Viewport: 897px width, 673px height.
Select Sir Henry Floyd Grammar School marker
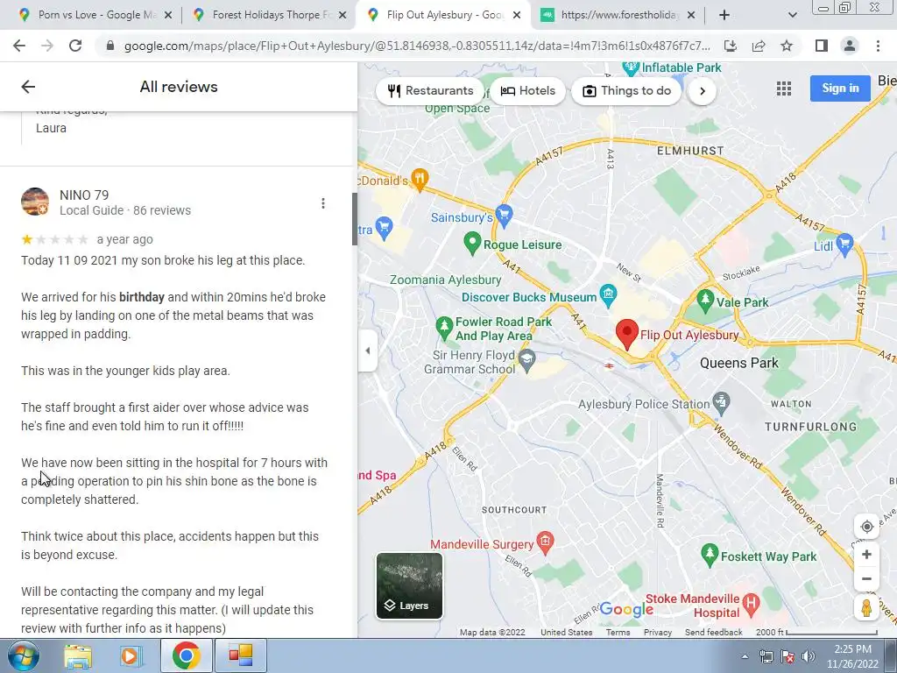[526, 360]
